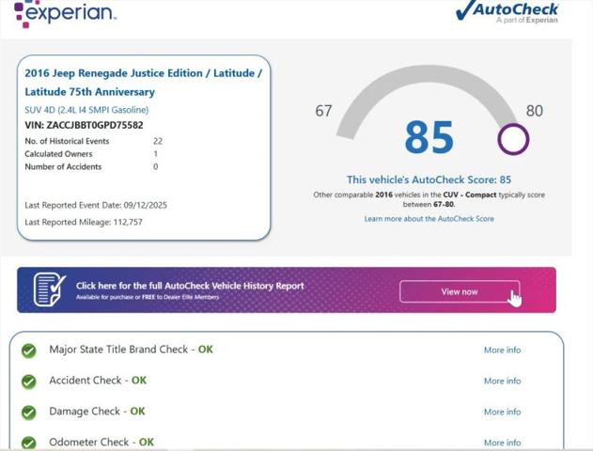Screen dimensions: 593x451
Task: Click green check icon beside Major State Title Brand Check
Action: (x=29, y=350)
